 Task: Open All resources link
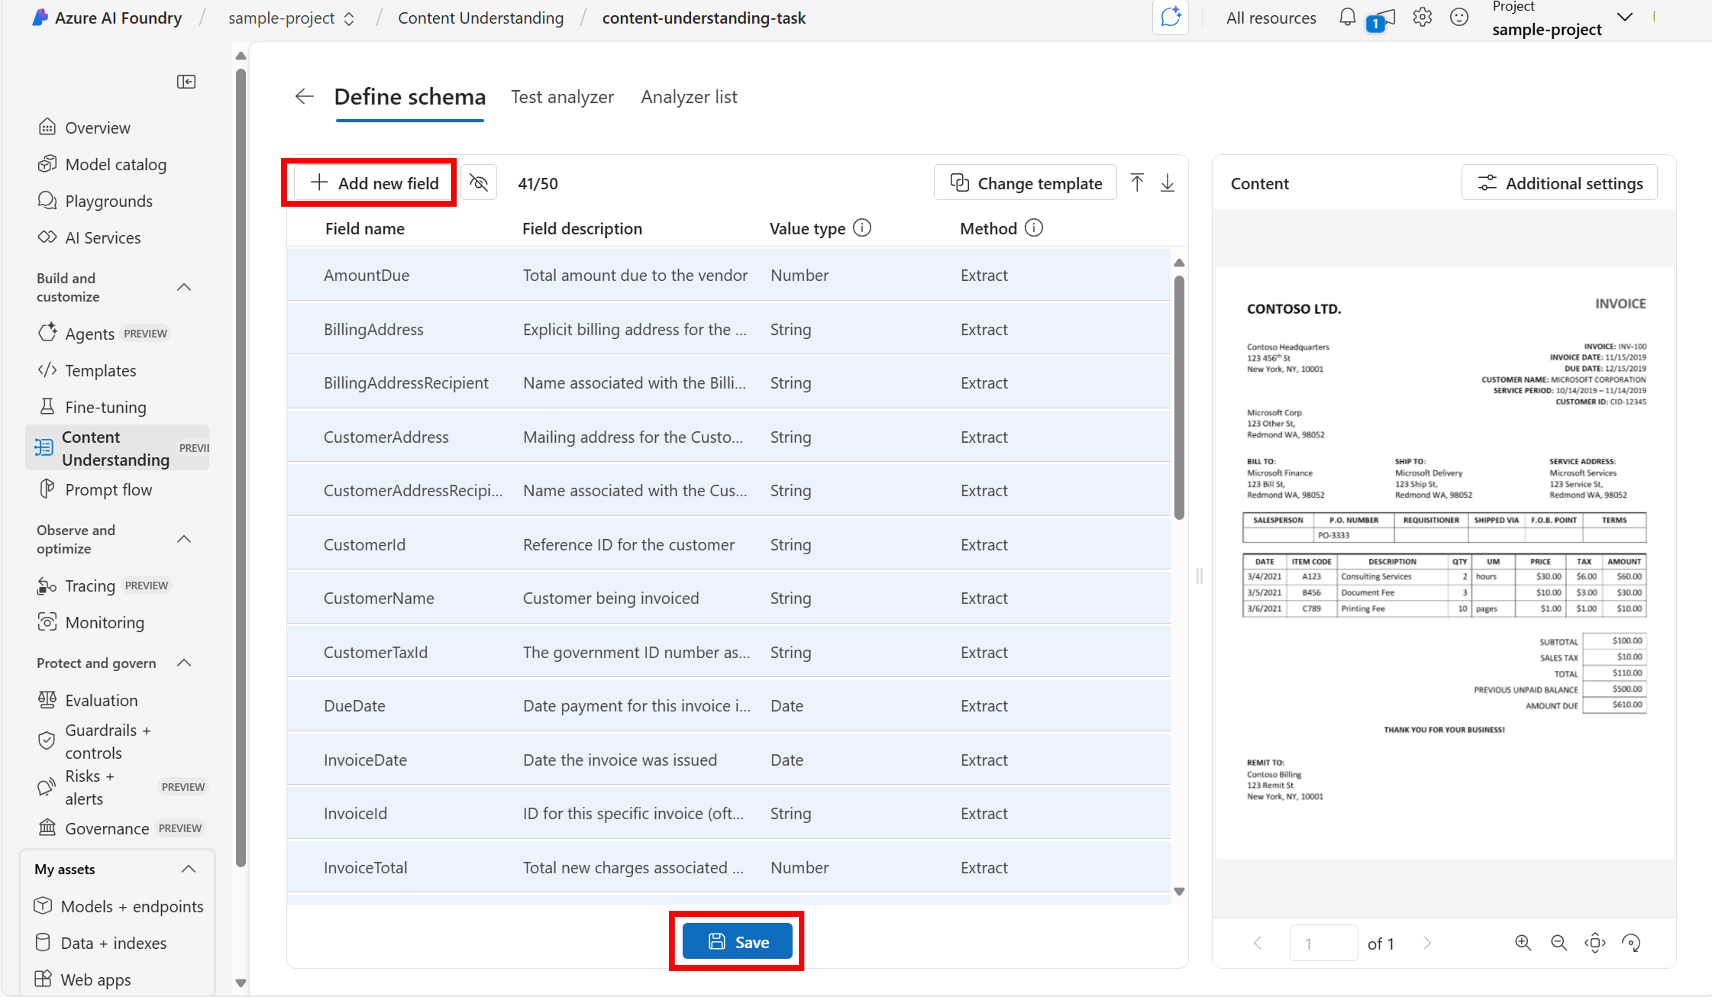click(1271, 19)
